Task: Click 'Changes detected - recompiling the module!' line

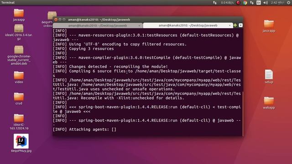Action: coord(110,67)
